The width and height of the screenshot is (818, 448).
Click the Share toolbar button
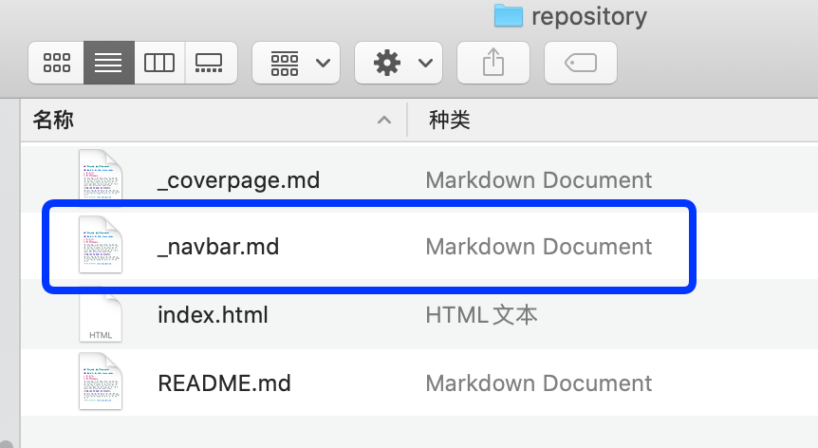pyautogui.click(x=493, y=63)
